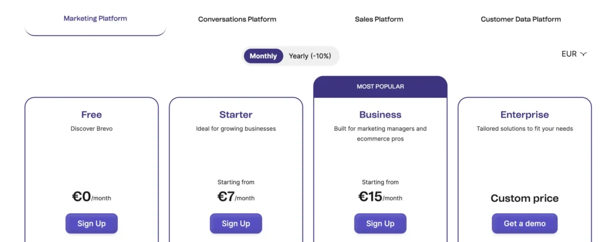Select Monthly billing toggle

pos(263,56)
